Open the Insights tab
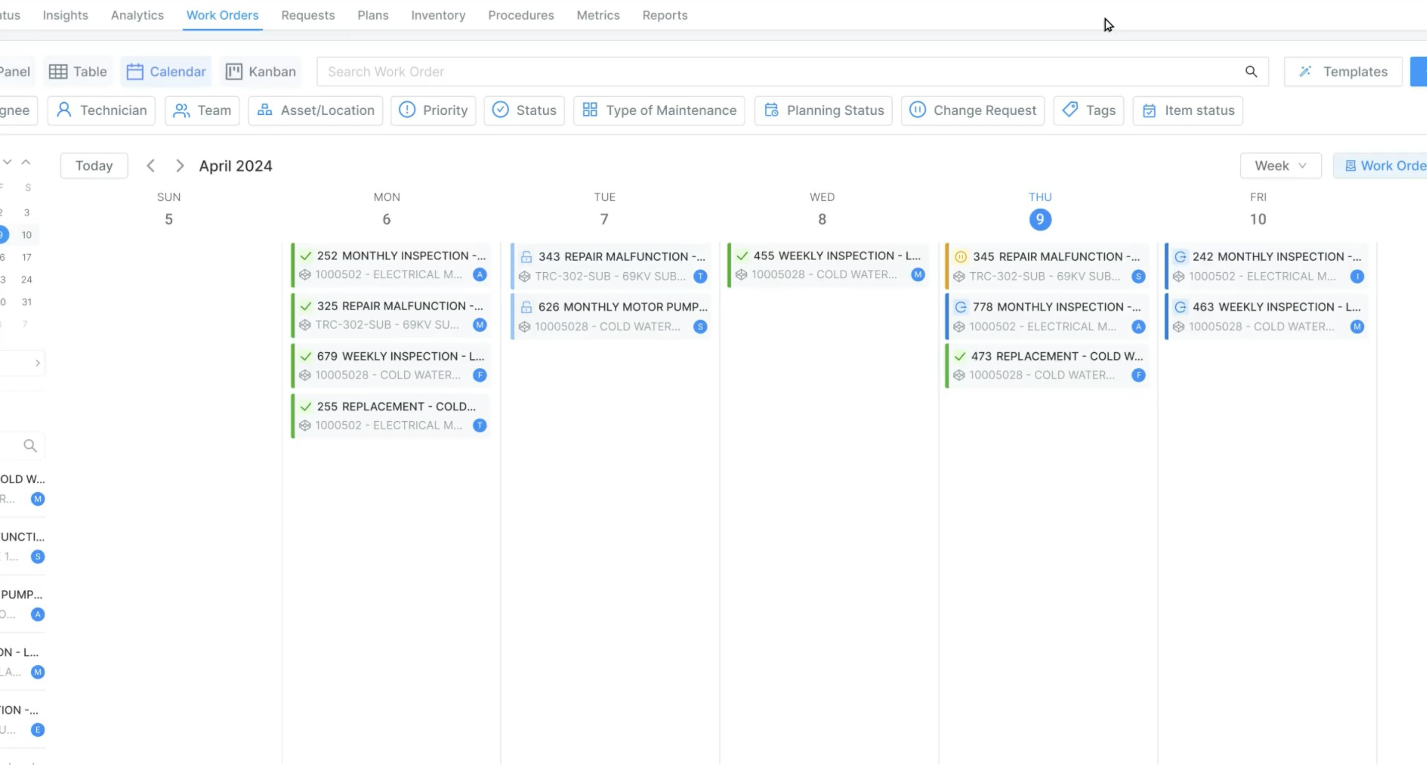 pos(65,15)
